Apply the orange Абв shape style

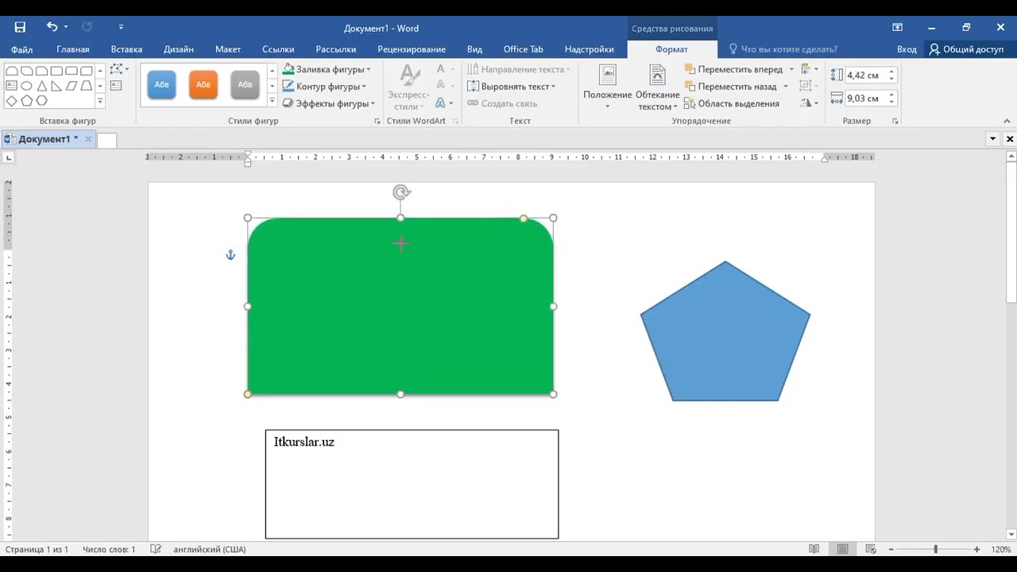(203, 85)
